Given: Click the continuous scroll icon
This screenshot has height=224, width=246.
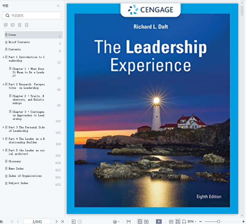Looking at the screenshot, I should coord(129,222).
